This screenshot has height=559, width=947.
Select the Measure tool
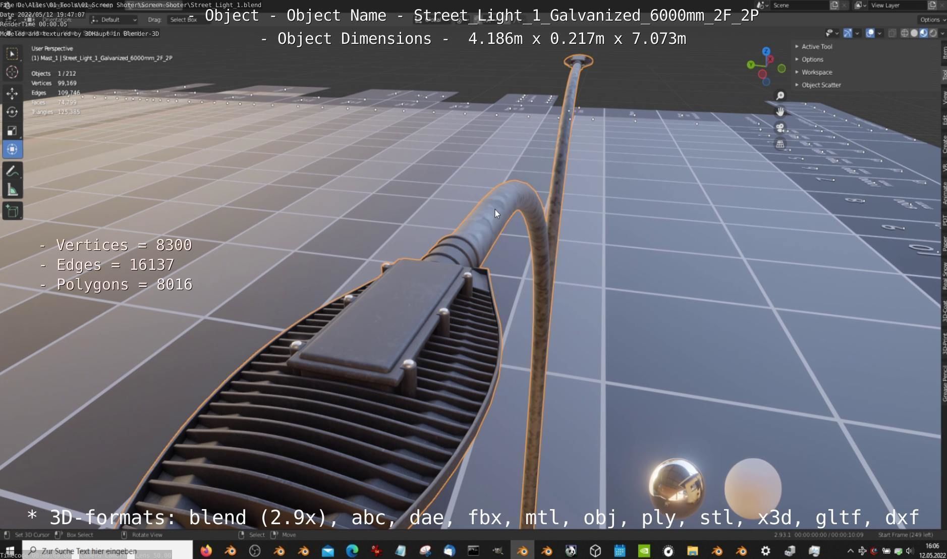point(12,190)
